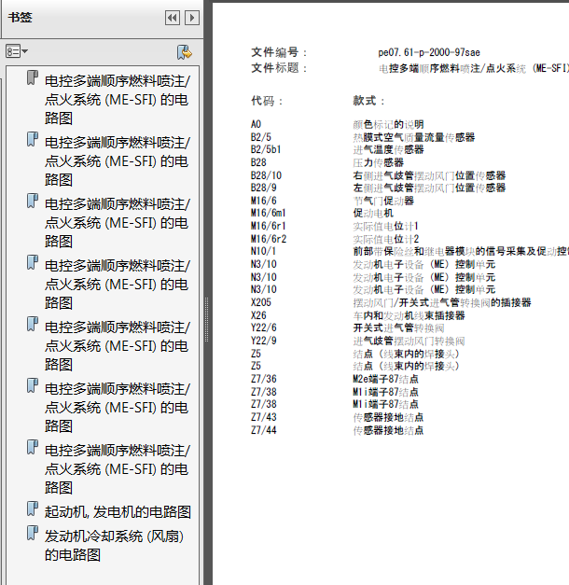Click description 节气门促动器

coord(383,202)
